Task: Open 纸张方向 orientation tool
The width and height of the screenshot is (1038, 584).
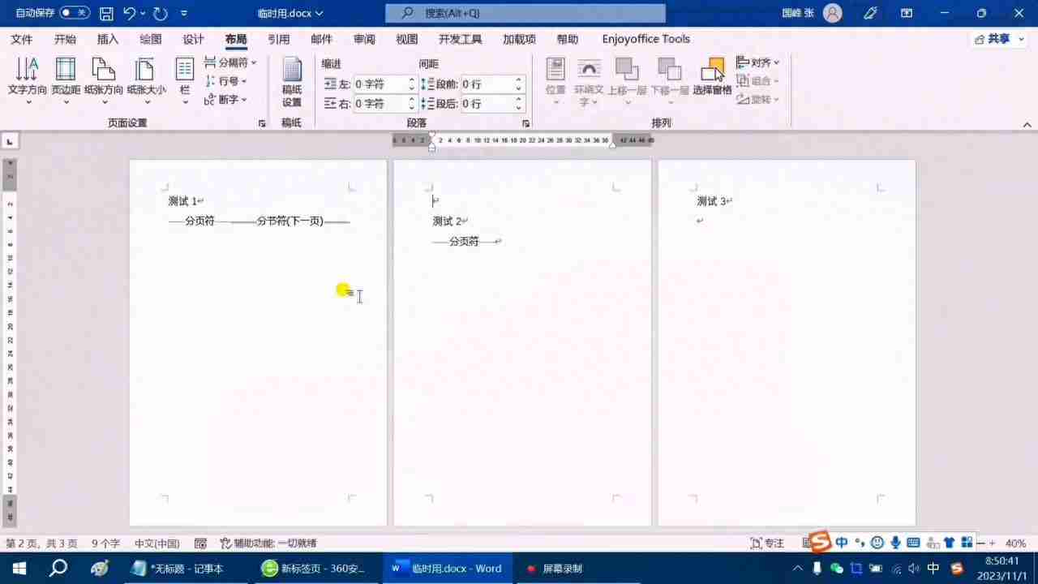Action: [x=104, y=81]
